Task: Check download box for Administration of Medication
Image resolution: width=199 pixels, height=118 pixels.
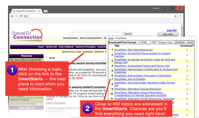Action: click(187, 71)
